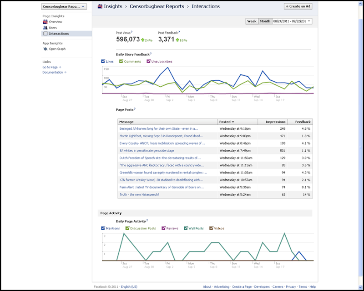Click the Insights icon in breadcrumb header
Viewport: 364px width, 291px height.
pos(100,6)
